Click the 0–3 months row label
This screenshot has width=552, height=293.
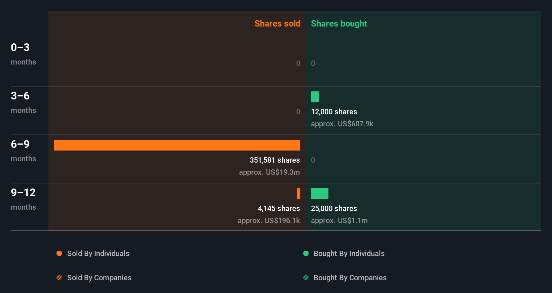coord(23,54)
